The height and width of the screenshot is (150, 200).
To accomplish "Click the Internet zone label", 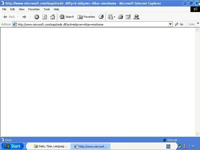I will click(172, 140).
